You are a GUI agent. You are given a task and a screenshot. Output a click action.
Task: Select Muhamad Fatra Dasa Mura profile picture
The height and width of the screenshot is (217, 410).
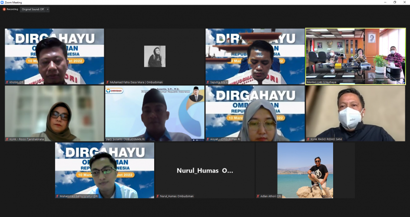point(155,56)
